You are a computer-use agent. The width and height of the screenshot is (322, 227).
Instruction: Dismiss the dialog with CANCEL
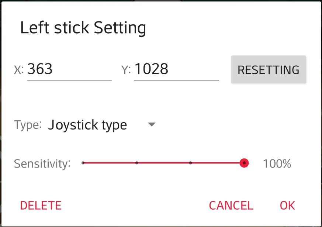click(231, 206)
